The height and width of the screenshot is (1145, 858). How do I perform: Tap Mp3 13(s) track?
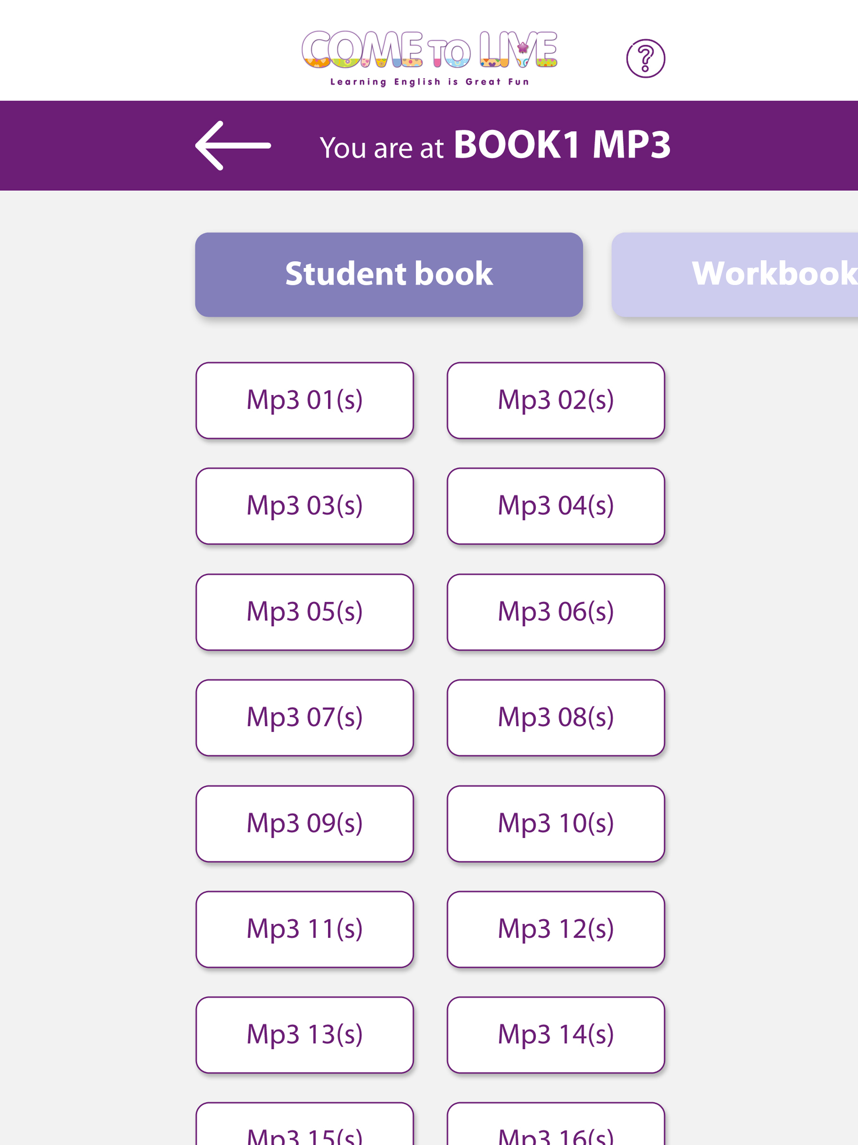(x=304, y=1035)
